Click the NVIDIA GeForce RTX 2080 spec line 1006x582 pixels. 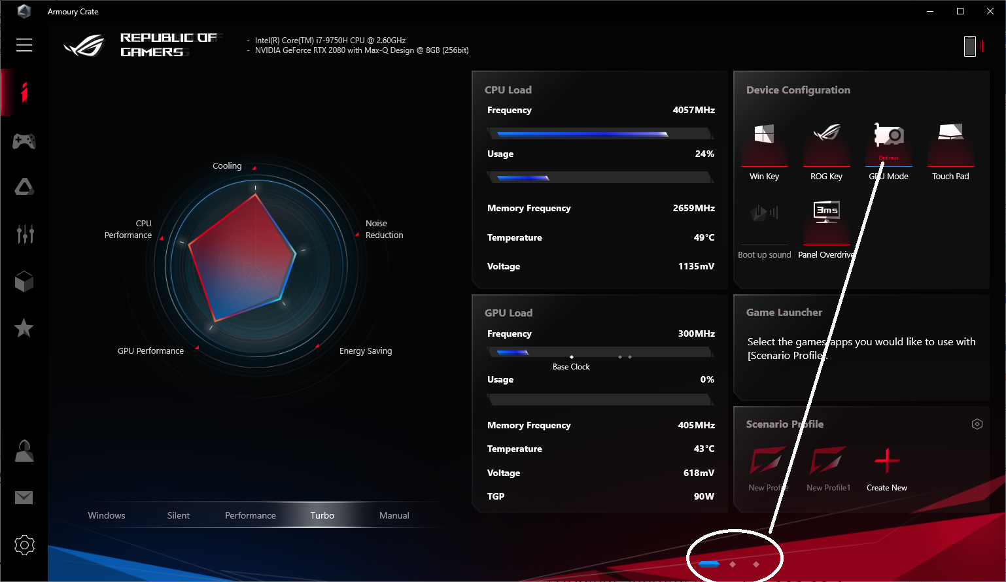point(362,50)
